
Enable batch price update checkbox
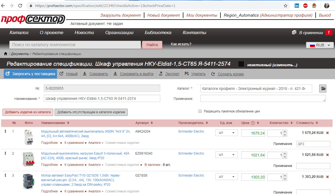click(x=200, y=111)
